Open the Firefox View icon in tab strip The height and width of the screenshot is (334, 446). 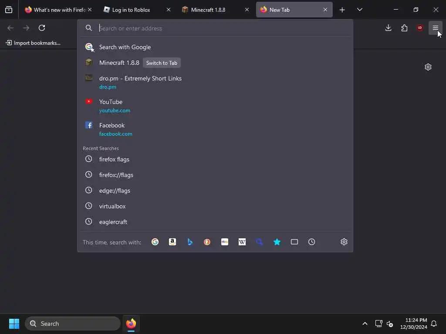pos(9,10)
